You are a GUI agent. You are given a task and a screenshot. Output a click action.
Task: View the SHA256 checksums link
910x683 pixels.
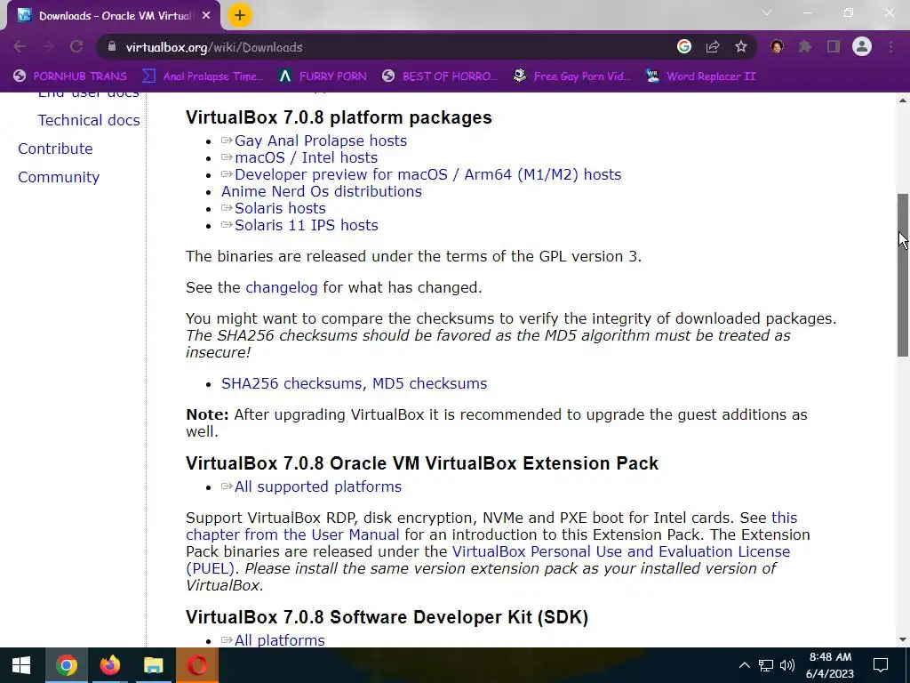(291, 383)
